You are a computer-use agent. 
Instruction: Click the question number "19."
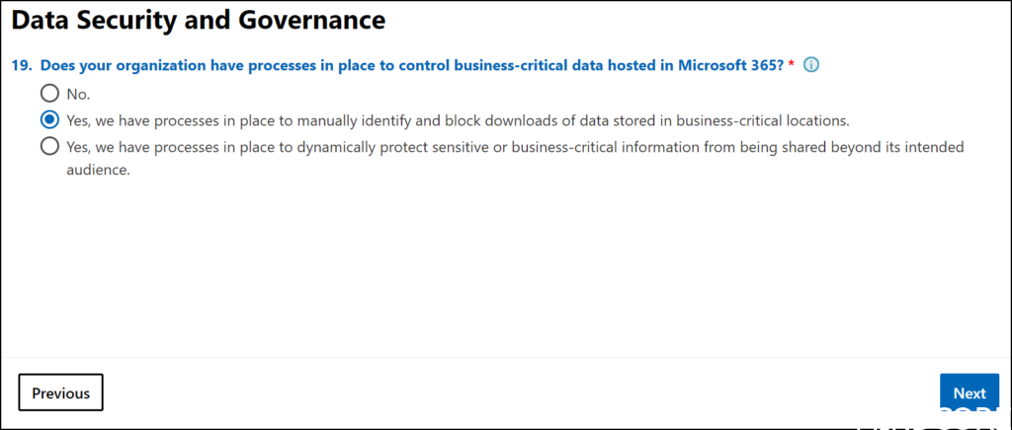click(x=22, y=66)
